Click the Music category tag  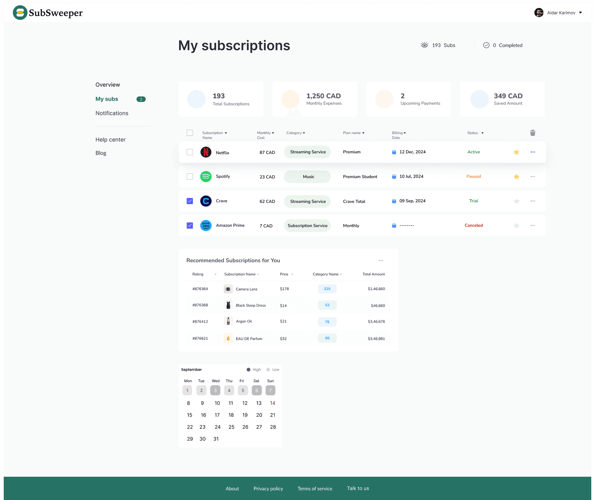click(307, 177)
